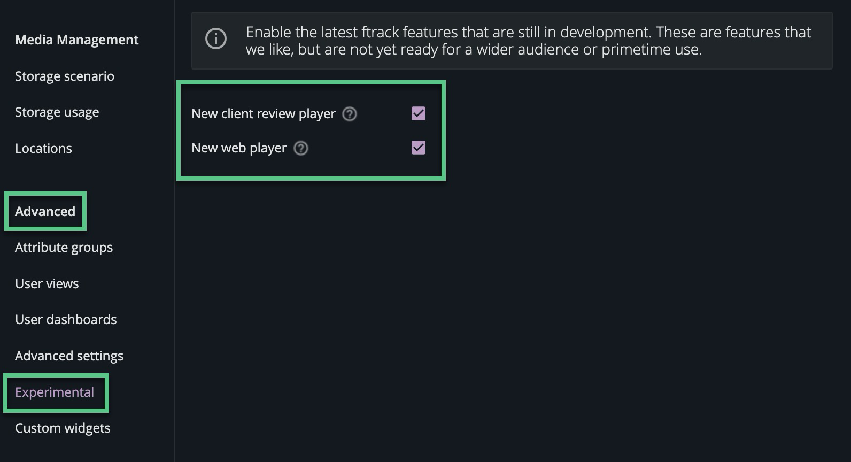Open Custom widgets page

pyautogui.click(x=63, y=428)
